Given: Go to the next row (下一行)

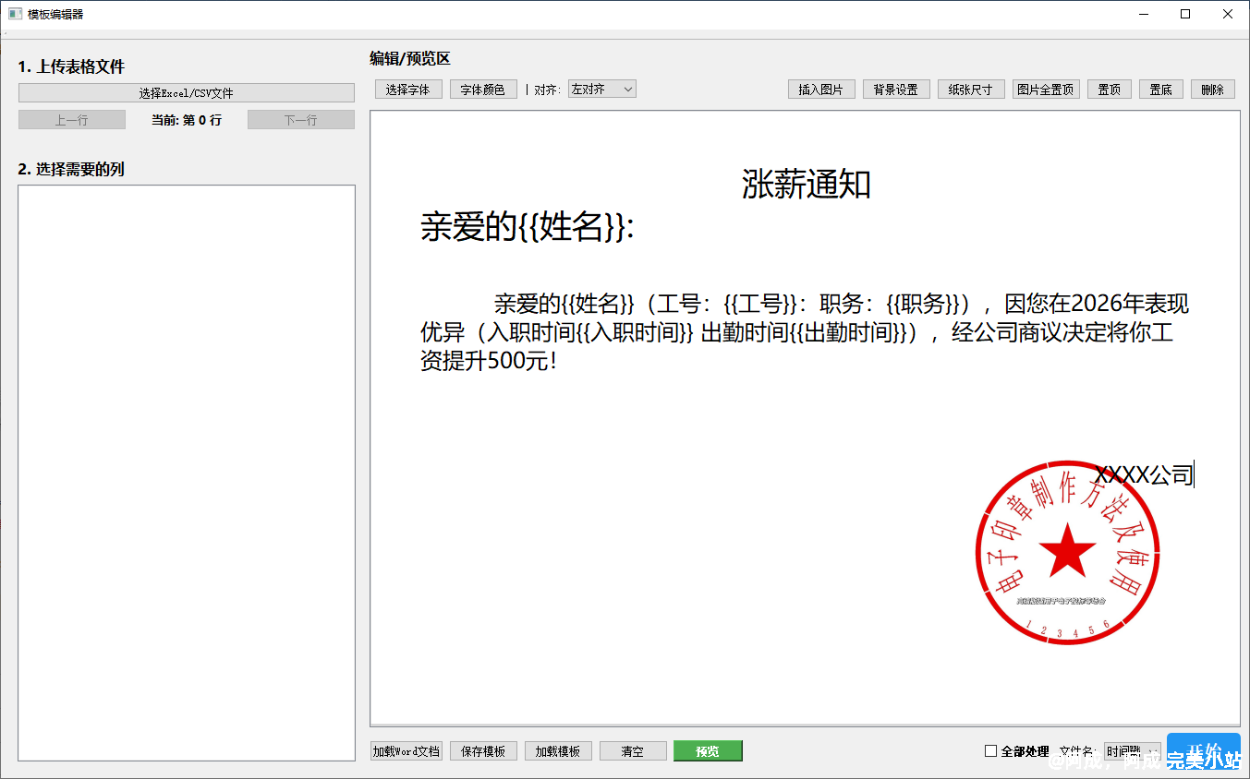Looking at the screenshot, I should click(301, 119).
